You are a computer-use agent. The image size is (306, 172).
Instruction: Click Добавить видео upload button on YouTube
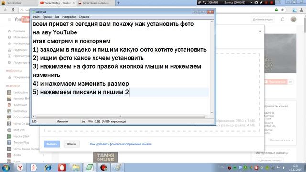262,19
